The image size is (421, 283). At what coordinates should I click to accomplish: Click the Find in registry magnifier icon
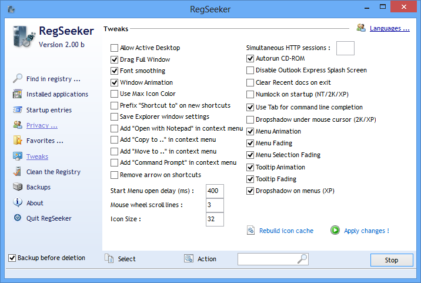[17, 78]
